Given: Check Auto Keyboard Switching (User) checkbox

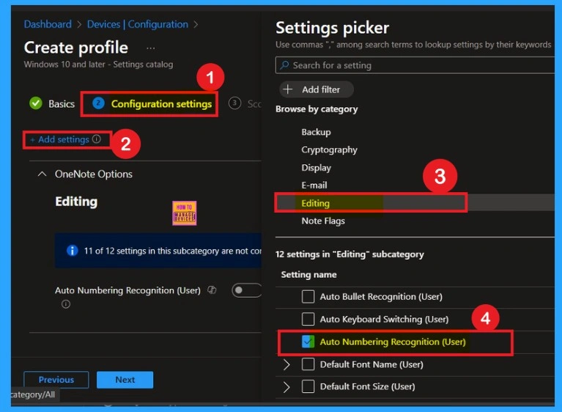Looking at the screenshot, I should [x=308, y=319].
